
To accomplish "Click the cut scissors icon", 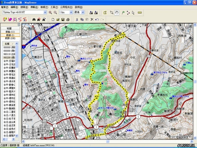I will coord(77,19).
